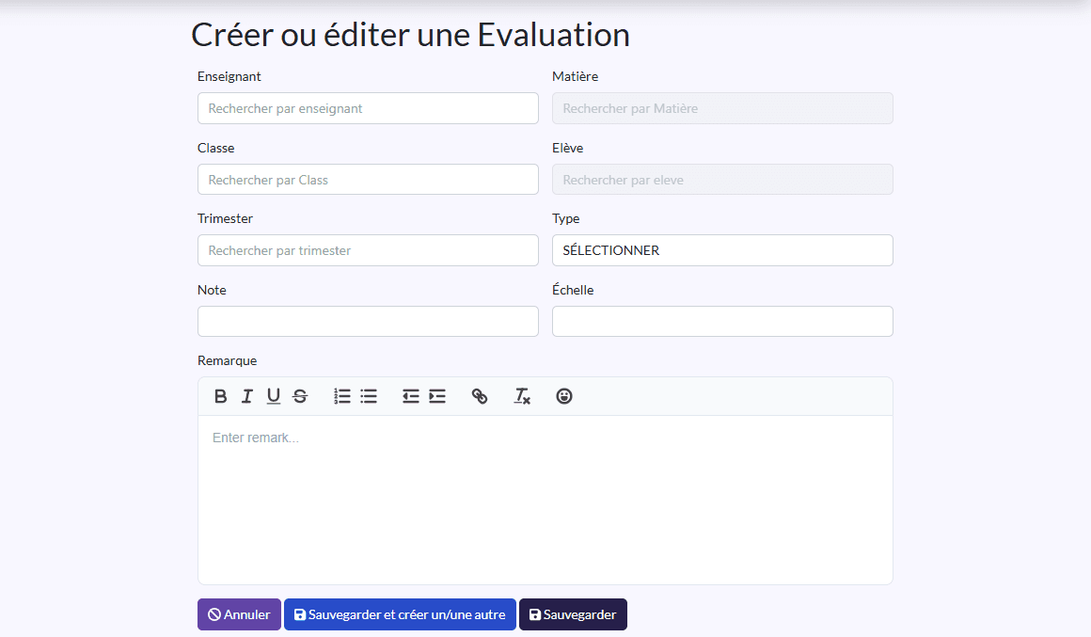Open the Enseignant search field
The height and width of the screenshot is (637, 1091).
coord(368,108)
